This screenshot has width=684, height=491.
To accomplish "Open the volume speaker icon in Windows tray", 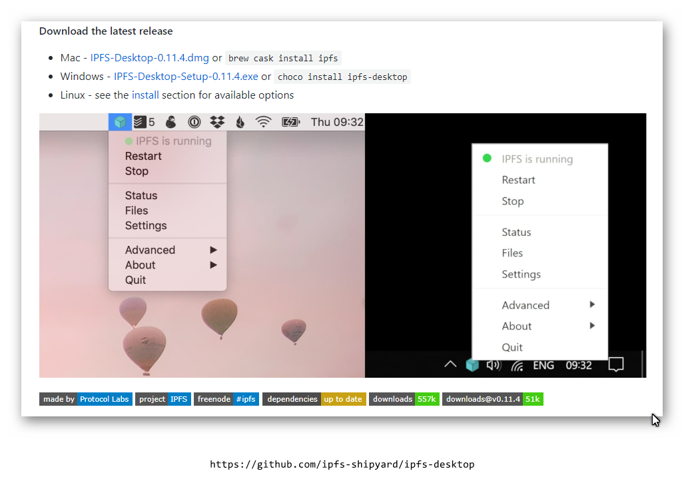I will tap(494, 365).
